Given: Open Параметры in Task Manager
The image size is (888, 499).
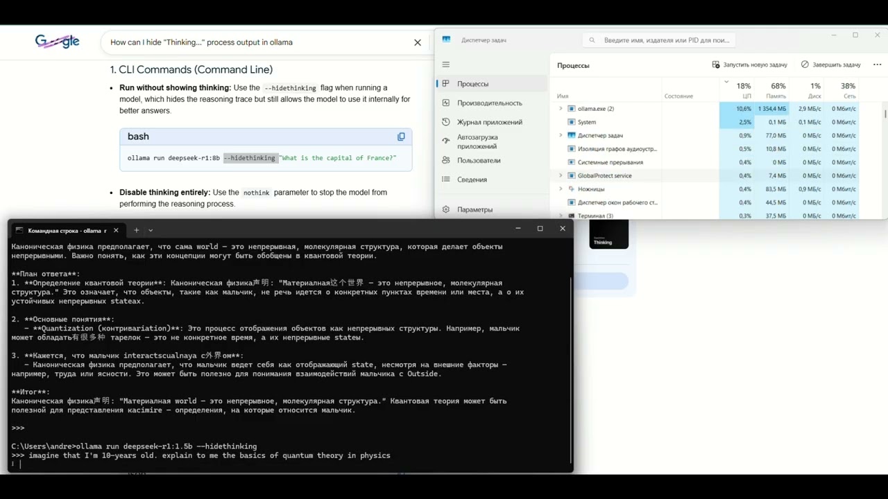Looking at the screenshot, I should coord(491,209).
